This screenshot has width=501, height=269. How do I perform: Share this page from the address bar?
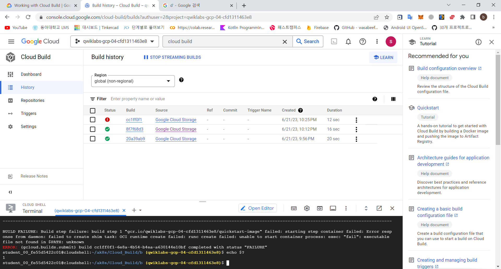tap(376, 17)
